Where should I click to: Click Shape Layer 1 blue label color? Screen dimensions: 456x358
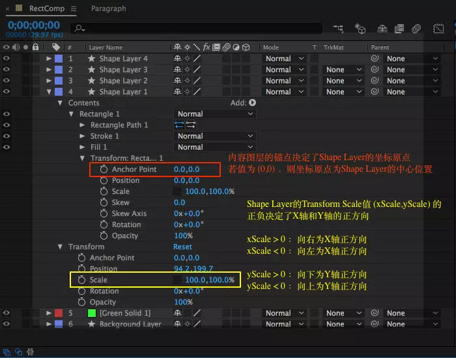pos(59,92)
